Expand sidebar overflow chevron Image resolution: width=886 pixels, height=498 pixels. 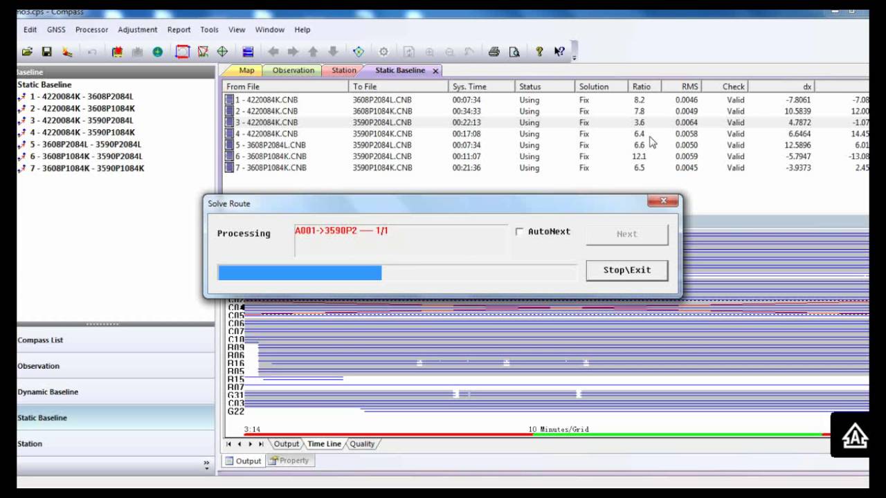(206, 465)
